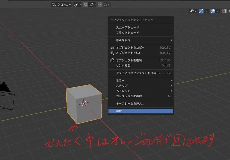Select オブジェクトを貼付 menu entry
The width and height of the screenshot is (230, 160).
(x=141, y=53)
